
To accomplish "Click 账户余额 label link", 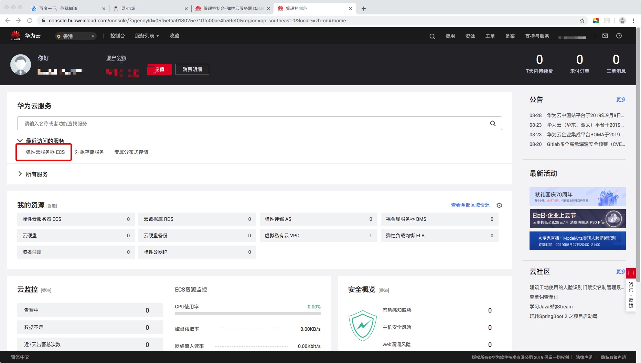I will (116, 58).
